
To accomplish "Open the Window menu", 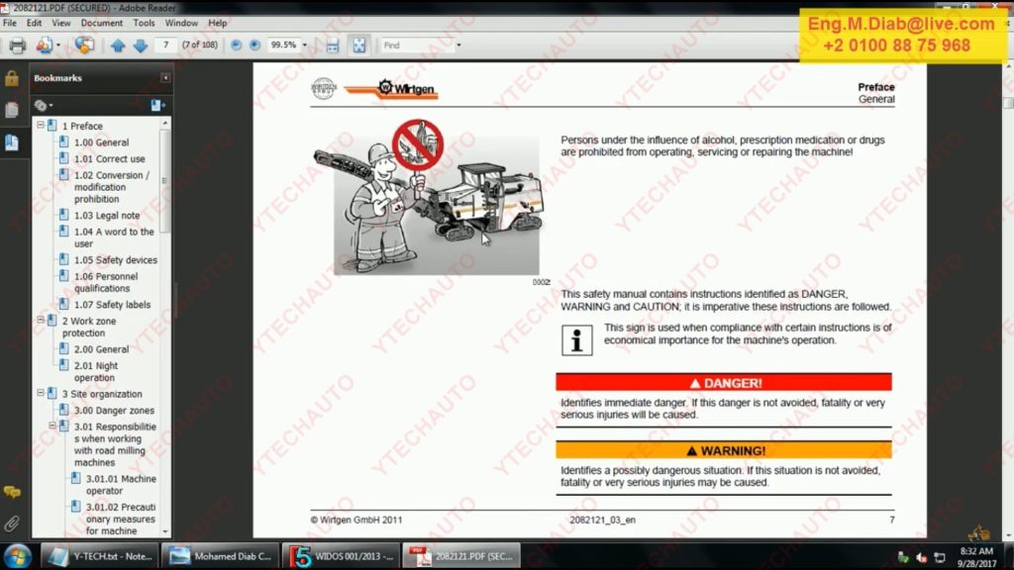I will coord(181,23).
